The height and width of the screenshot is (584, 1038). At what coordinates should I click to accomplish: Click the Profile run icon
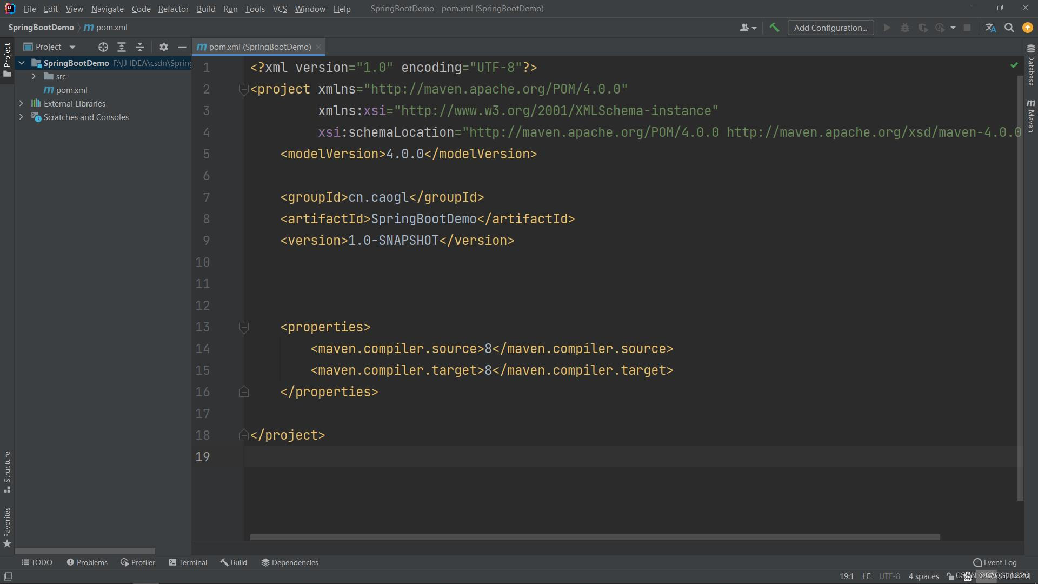[940, 28]
